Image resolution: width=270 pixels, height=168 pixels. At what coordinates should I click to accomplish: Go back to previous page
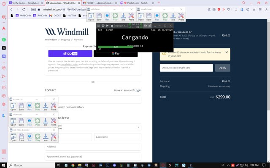11,9
